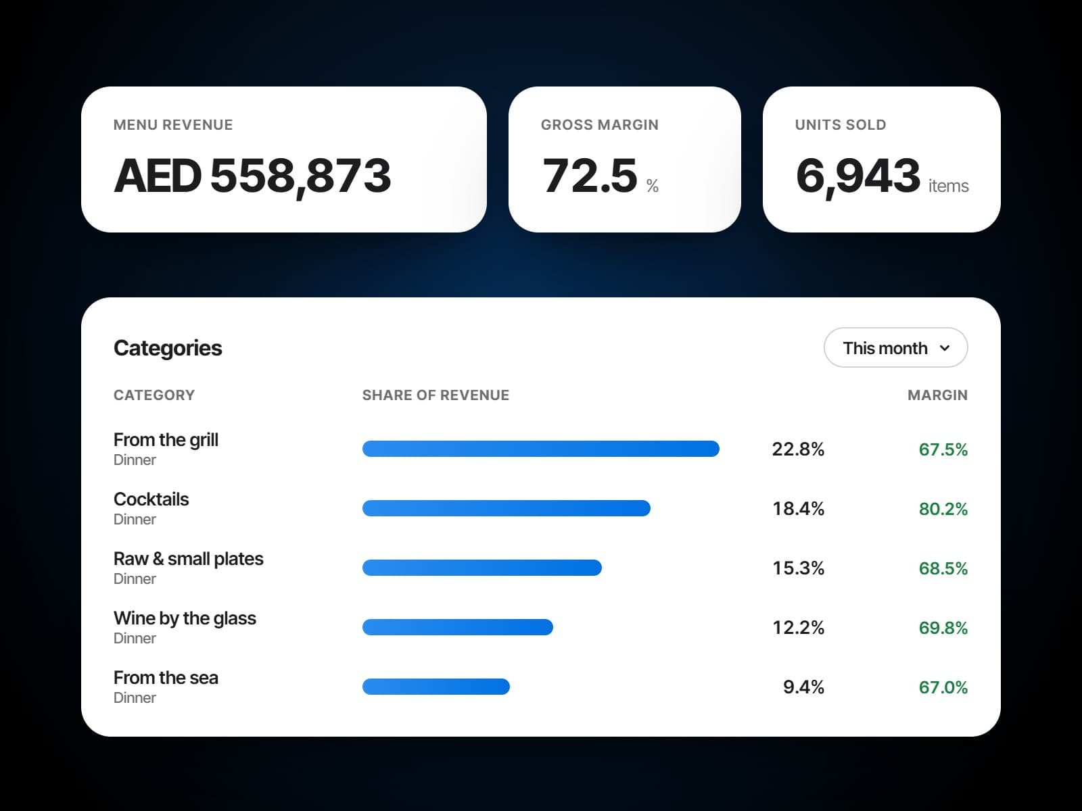Viewport: 1082px width, 811px height.
Task: Click the From the sea revenue bar
Action: (436, 687)
